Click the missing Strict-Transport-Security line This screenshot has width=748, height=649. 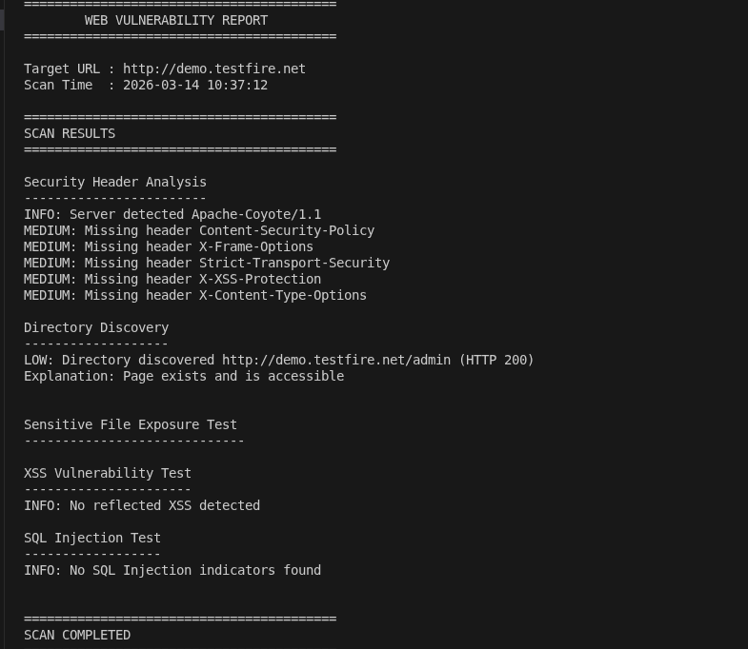point(206,263)
